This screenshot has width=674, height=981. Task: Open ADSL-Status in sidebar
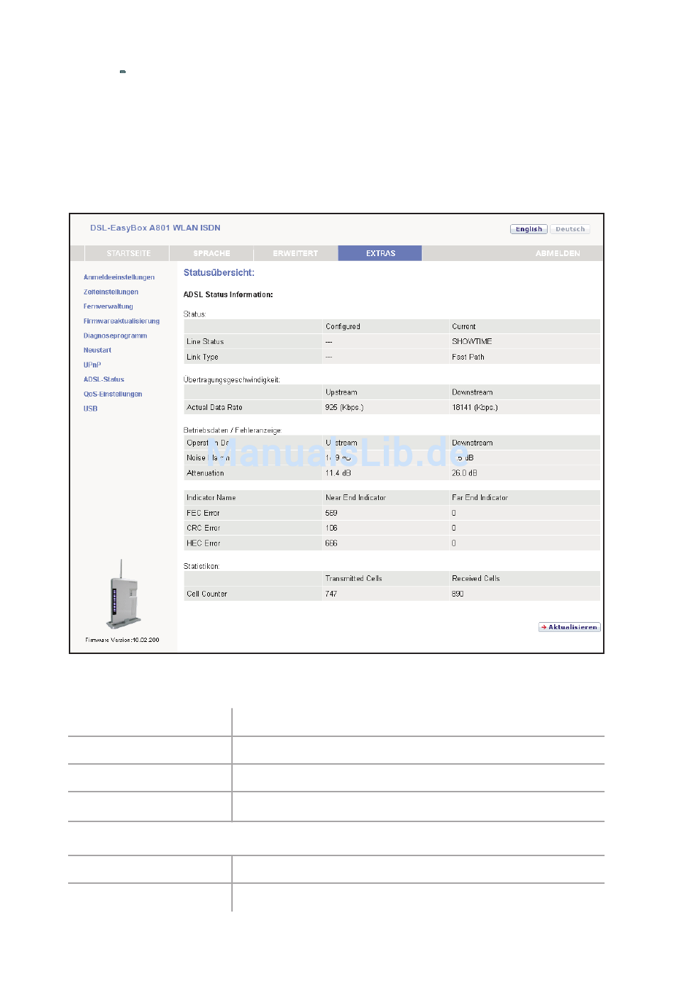104,379
